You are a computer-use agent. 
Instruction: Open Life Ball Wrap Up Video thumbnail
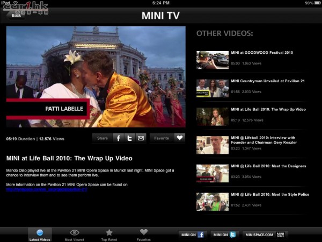point(213,117)
